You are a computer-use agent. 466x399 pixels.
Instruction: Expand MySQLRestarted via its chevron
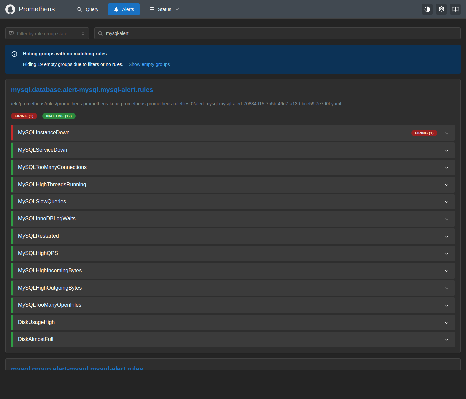[x=447, y=237]
